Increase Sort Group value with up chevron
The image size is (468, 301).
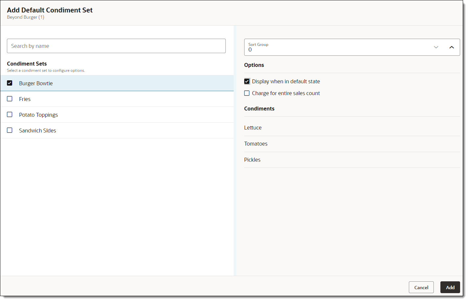pyautogui.click(x=452, y=47)
